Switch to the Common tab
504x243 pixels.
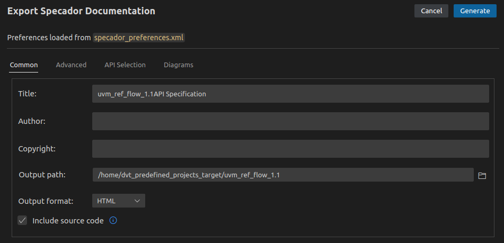(24, 65)
